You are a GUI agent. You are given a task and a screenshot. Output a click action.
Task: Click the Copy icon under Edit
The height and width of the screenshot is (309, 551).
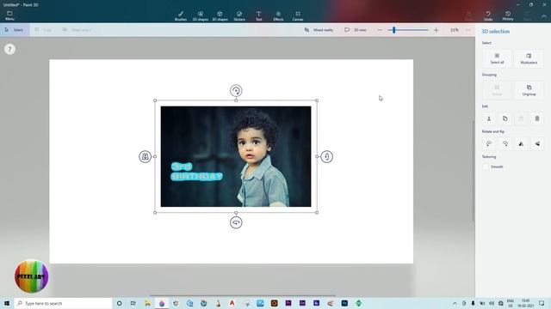coord(505,118)
